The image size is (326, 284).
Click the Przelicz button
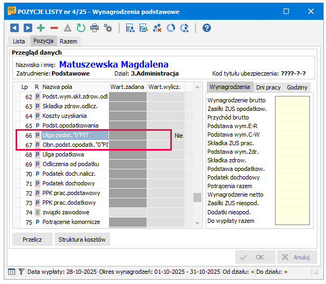[x=32, y=240]
